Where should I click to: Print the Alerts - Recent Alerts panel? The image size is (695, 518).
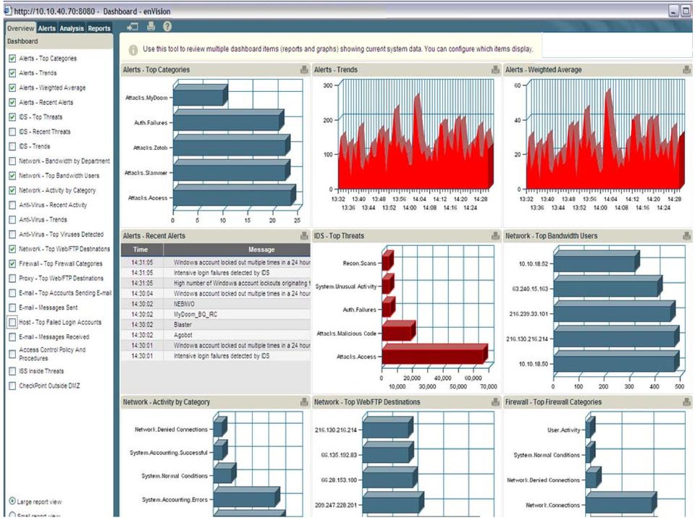(304, 236)
